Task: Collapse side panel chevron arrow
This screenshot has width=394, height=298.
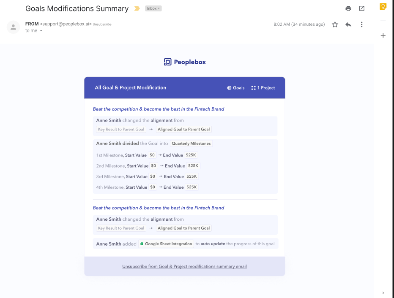Action: point(383,293)
